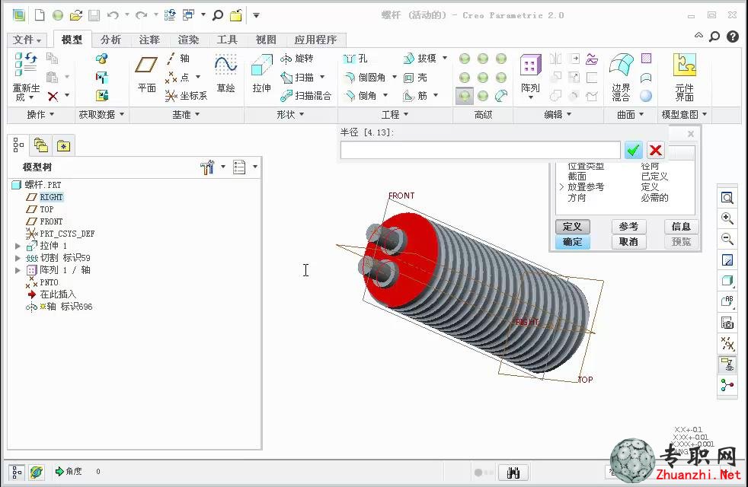
Task: Select the 拉伸 (Extrude) tool
Action: point(261,74)
